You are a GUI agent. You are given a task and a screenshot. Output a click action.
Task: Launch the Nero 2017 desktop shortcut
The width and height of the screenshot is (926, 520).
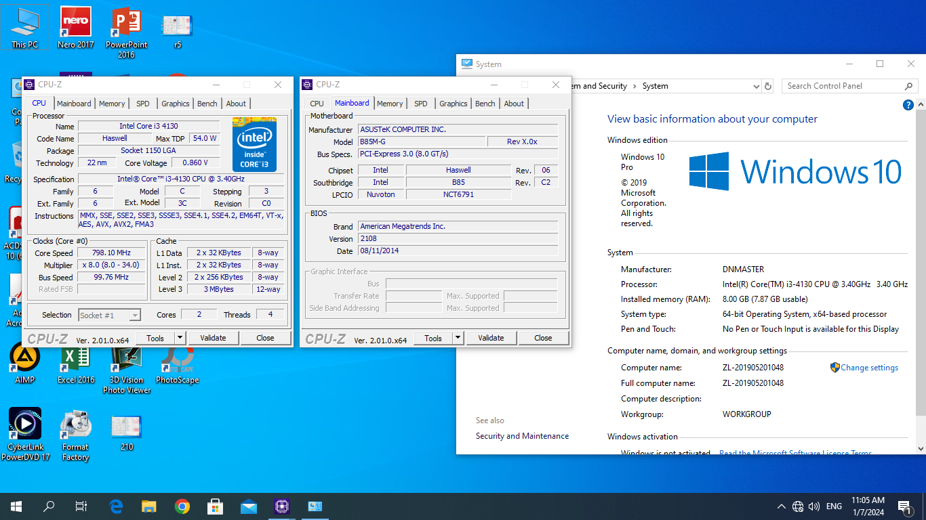click(76, 28)
